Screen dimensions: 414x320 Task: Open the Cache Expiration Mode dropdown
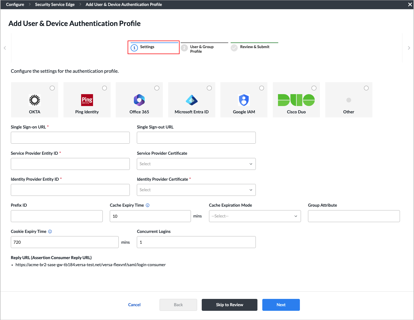254,216
